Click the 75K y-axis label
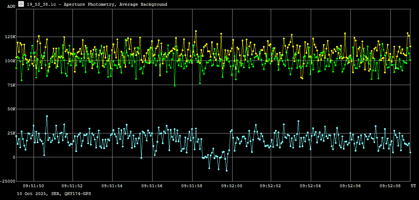419x200 pixels. pyautogui.click(x=11, y=85)
